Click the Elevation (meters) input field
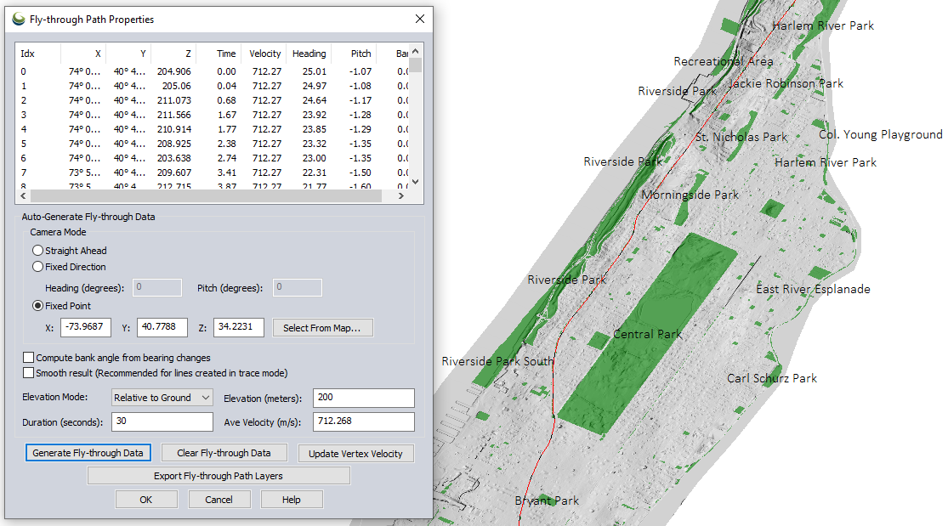Viewport: 948px width, 526px height. point(363,398)
